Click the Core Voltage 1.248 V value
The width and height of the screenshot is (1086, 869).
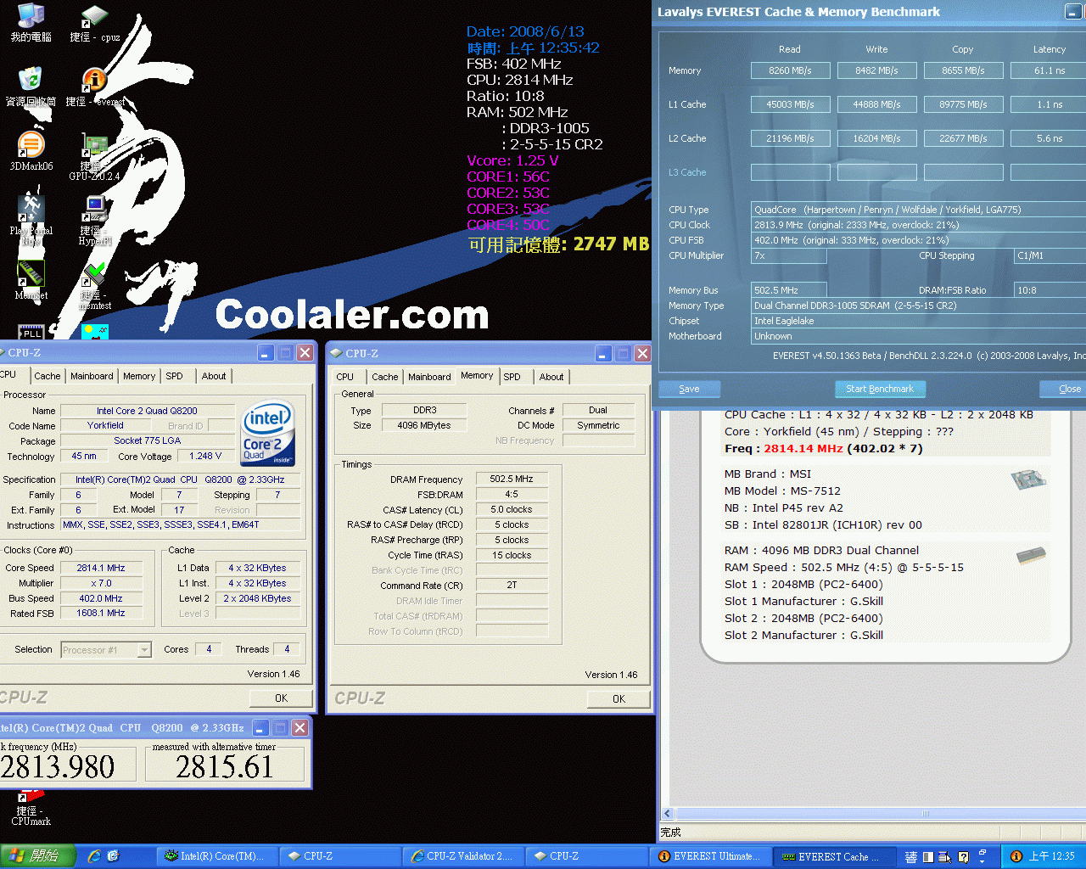pos(205,457)
